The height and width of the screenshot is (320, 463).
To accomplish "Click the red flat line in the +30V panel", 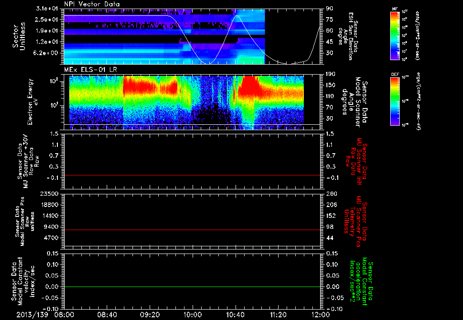I will pyautogui.click(x=192, y=175).
